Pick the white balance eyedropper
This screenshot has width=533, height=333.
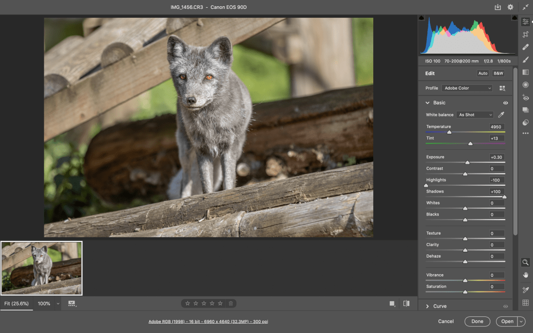[501, 114]
